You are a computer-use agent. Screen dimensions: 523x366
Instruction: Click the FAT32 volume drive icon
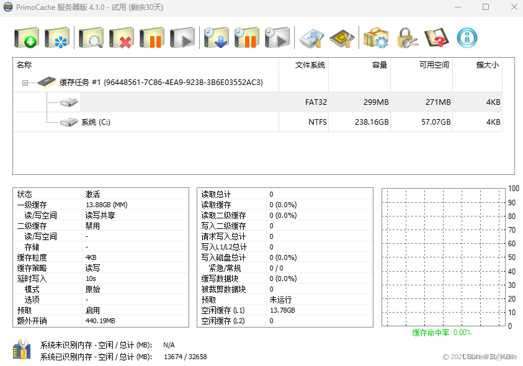tap(69, 102)
